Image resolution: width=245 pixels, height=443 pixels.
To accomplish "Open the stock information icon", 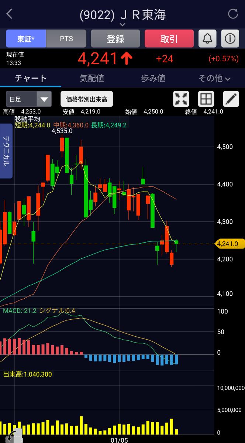I will click(x=230, y=38).
